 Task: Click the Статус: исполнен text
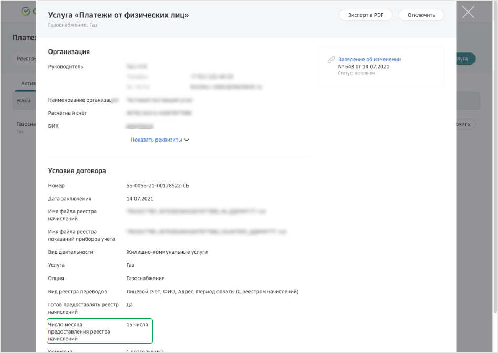click(356, 73)
